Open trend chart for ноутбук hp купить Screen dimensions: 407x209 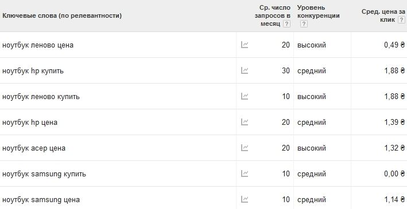point(245,70)
